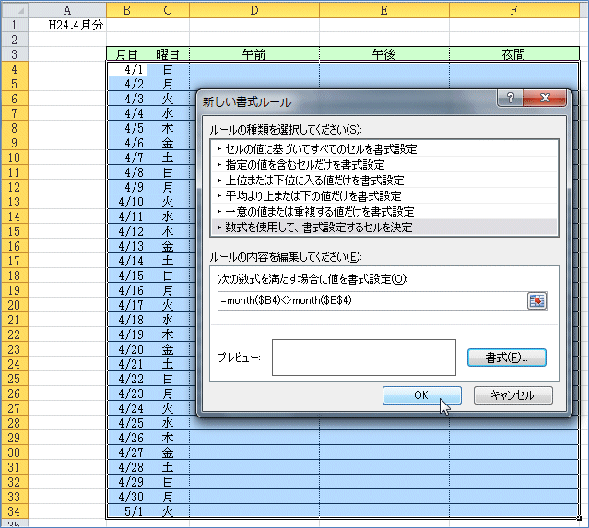Click the 曜日 header cell

click(168, 54)
